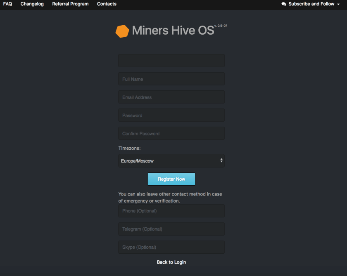This screenshot has height=276, width=347.
Task: Click the Confirm Password field
Action: (171, 133)
